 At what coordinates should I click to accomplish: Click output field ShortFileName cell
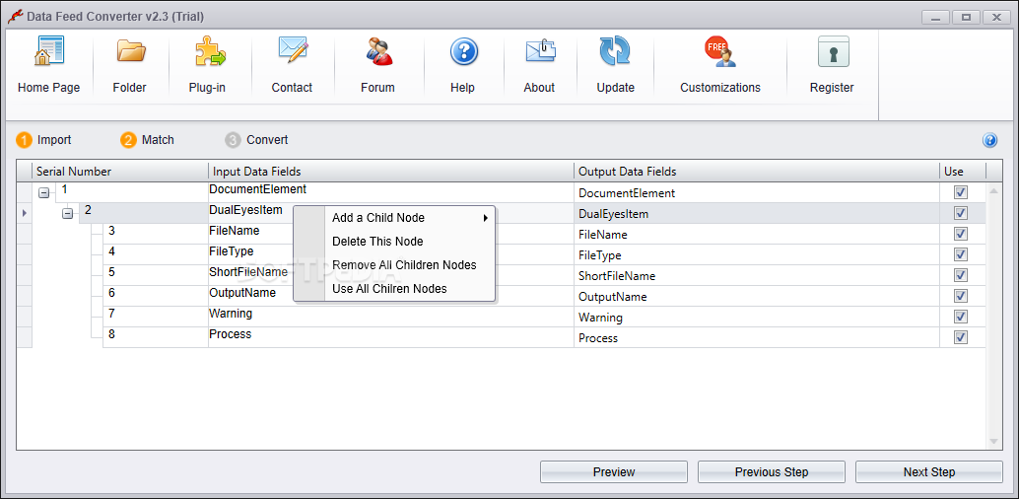point(757,275)
